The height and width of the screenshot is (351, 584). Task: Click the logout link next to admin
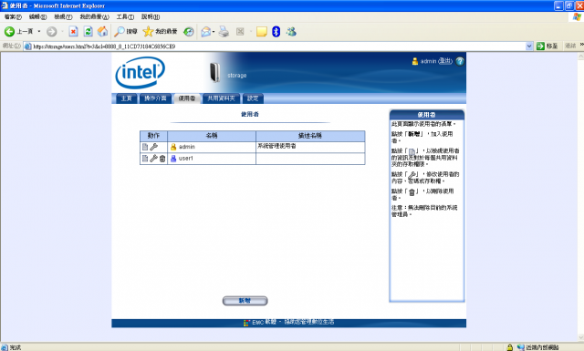point(444,61)
